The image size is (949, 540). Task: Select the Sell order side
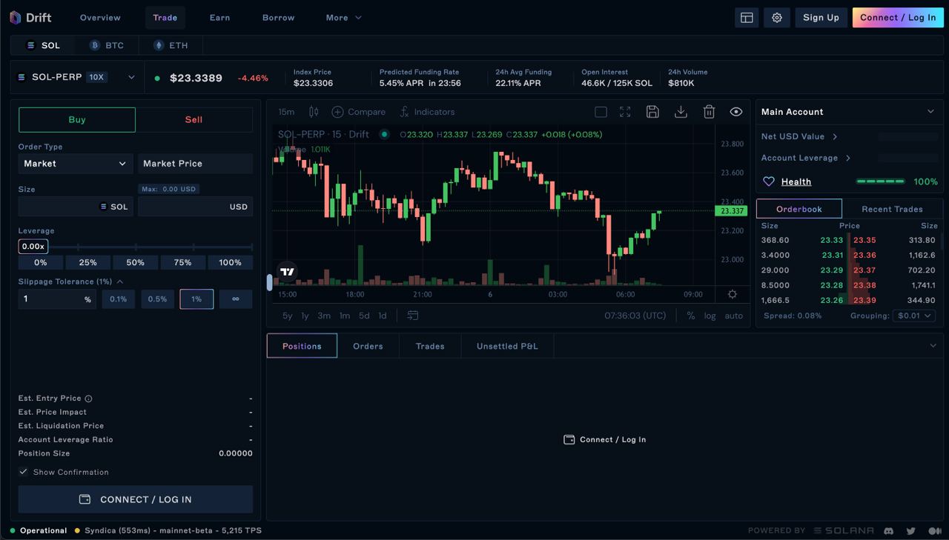point(194,119)
